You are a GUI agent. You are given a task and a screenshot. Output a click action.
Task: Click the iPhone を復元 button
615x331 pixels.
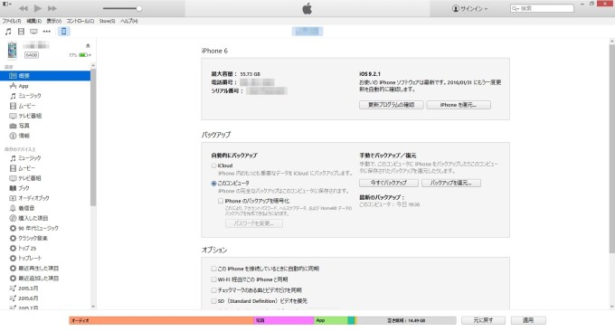tap(459, 105)
